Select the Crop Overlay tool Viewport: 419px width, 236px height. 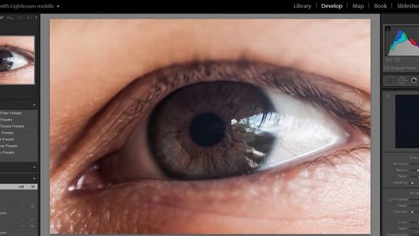pyautogui.click(x=390, y=81)
